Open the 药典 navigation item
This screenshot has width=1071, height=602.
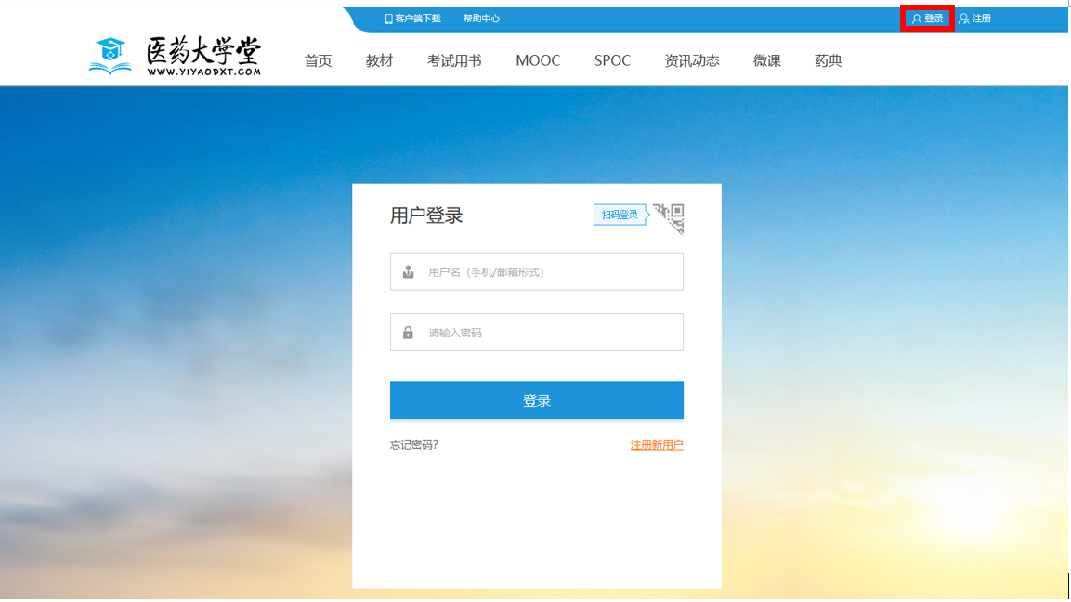tap(829, 61)
